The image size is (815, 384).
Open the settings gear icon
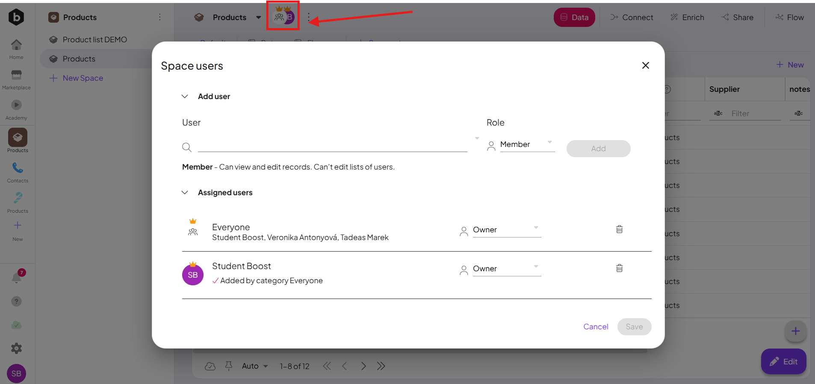pos(16,349)
